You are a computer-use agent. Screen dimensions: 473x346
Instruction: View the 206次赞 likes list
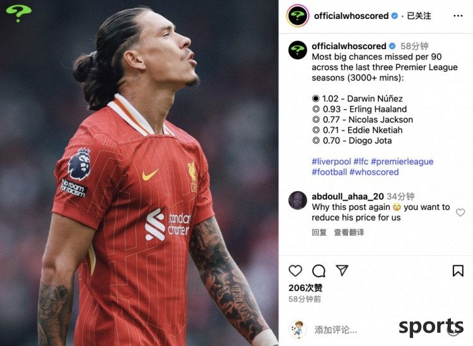(305, 288)
